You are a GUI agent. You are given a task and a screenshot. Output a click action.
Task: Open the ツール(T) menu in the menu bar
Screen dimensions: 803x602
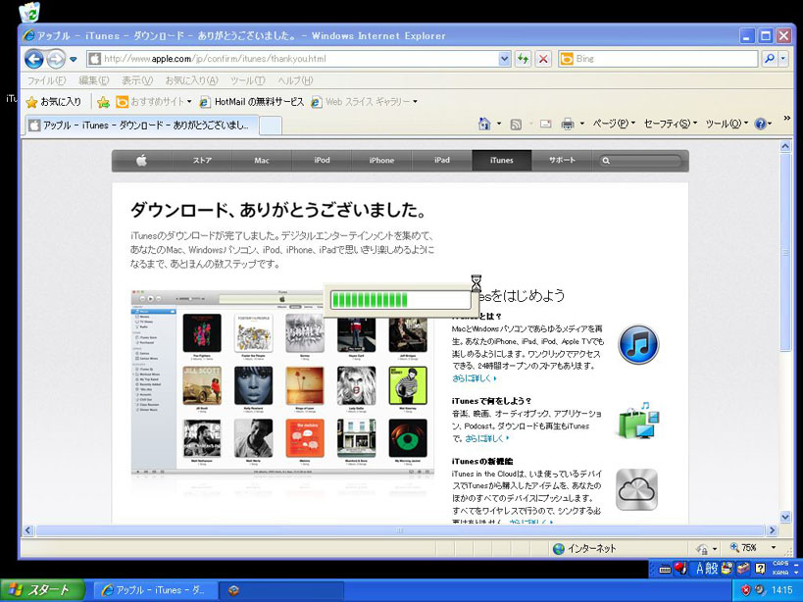pyautogui.click(x=247, y=80)
